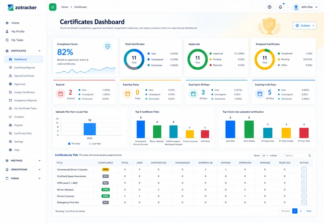Image resolution: width=324 pixels, height=223 pixels.
Task: Expand the Meetings sidebar section
Action: coord(40,161)
